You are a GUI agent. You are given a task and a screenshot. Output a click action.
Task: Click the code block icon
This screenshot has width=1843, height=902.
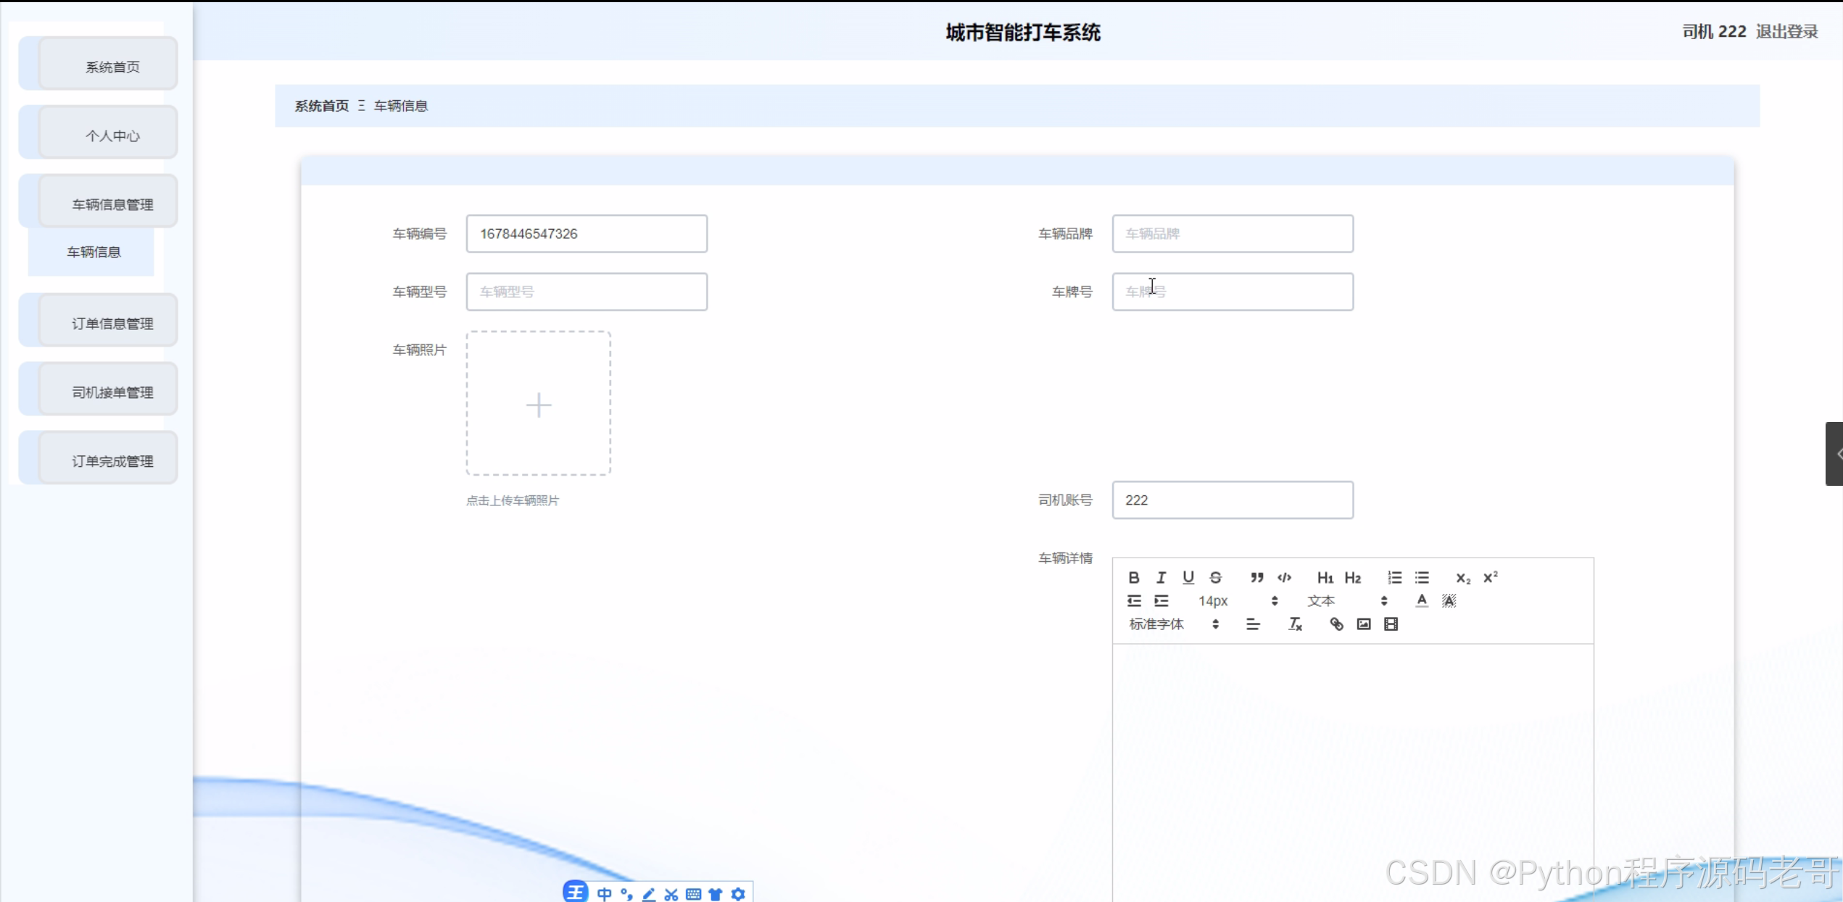pyautogui.click(x=1284, y=578)
